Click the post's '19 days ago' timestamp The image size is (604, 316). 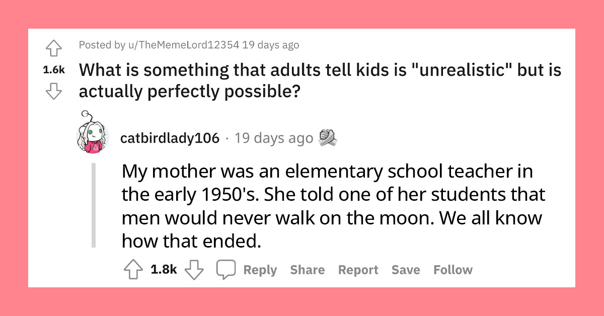[x=270, y=44]
